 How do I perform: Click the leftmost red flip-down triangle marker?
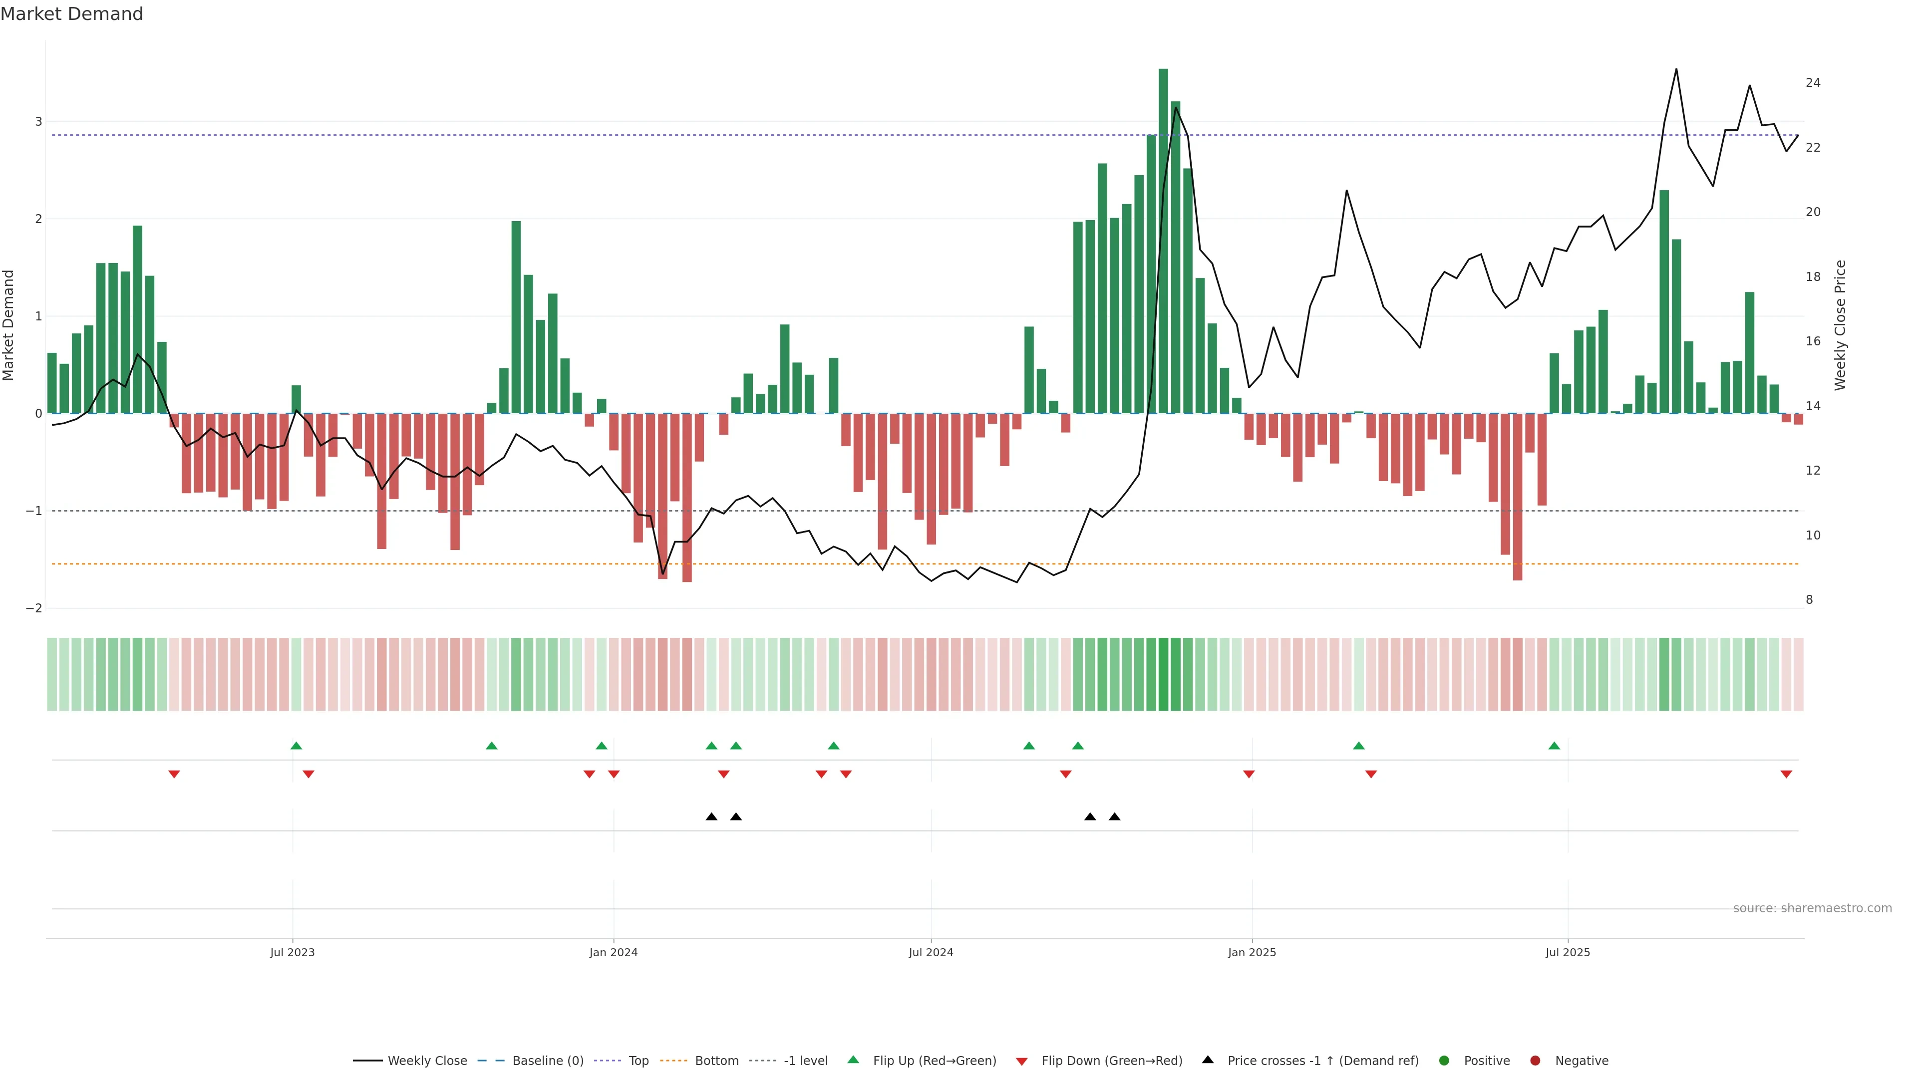174,775
